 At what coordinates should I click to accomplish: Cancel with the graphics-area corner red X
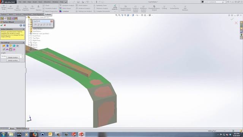click(236, 23)
